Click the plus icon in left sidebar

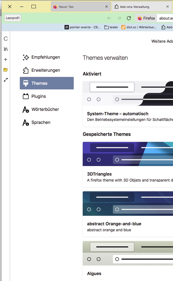point(6,60)
